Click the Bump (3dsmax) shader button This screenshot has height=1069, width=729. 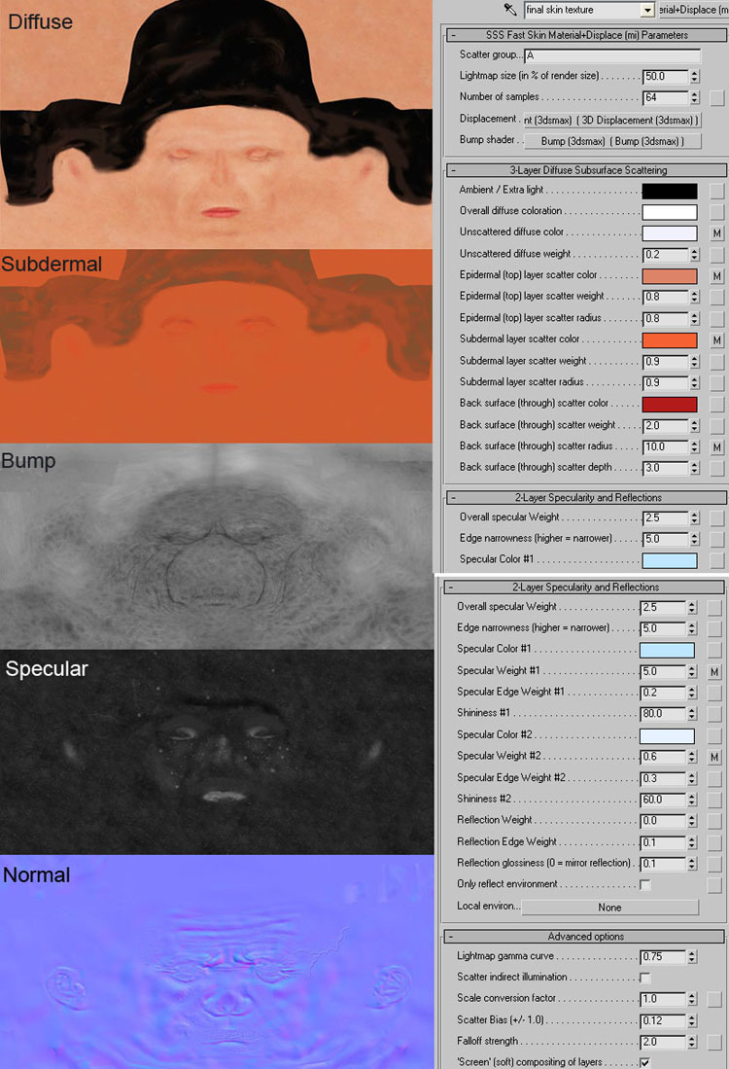coord(611,141)
